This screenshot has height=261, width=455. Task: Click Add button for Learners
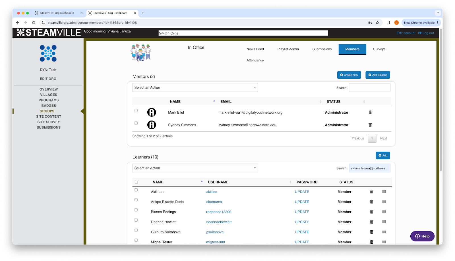[x=383, y=155]
